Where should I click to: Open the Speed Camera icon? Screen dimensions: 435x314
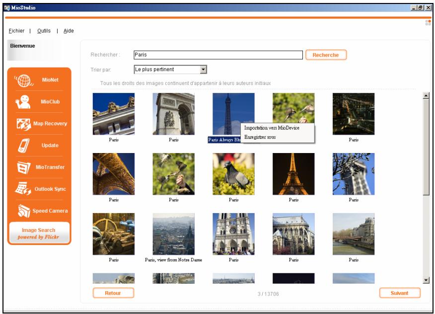[24, 211]
